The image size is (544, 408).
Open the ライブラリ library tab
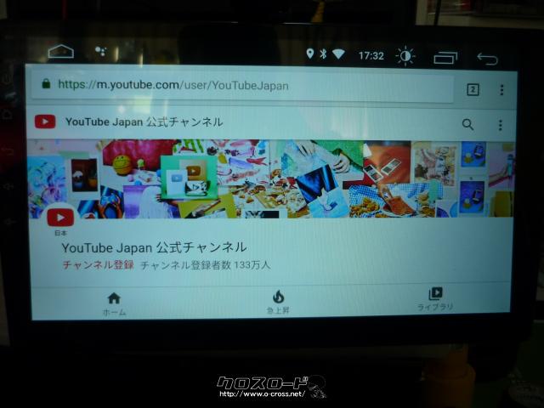435,298
